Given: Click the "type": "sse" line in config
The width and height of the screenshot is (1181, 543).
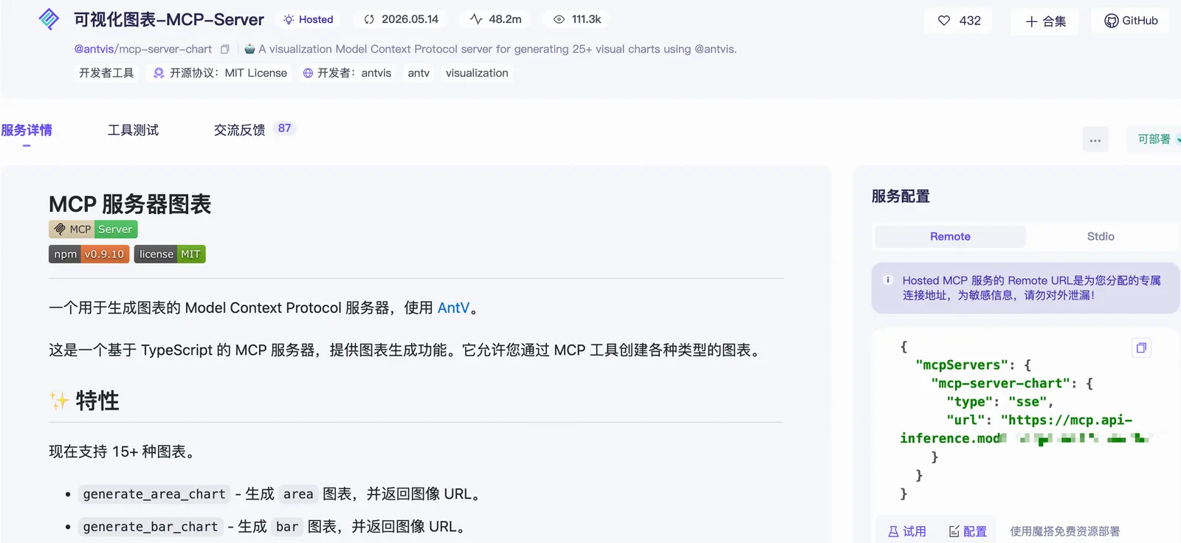Looking at the screenshot, I should (x=1000, y=402).
